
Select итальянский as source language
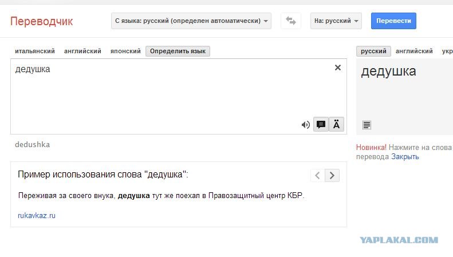[x=35, y=52]
